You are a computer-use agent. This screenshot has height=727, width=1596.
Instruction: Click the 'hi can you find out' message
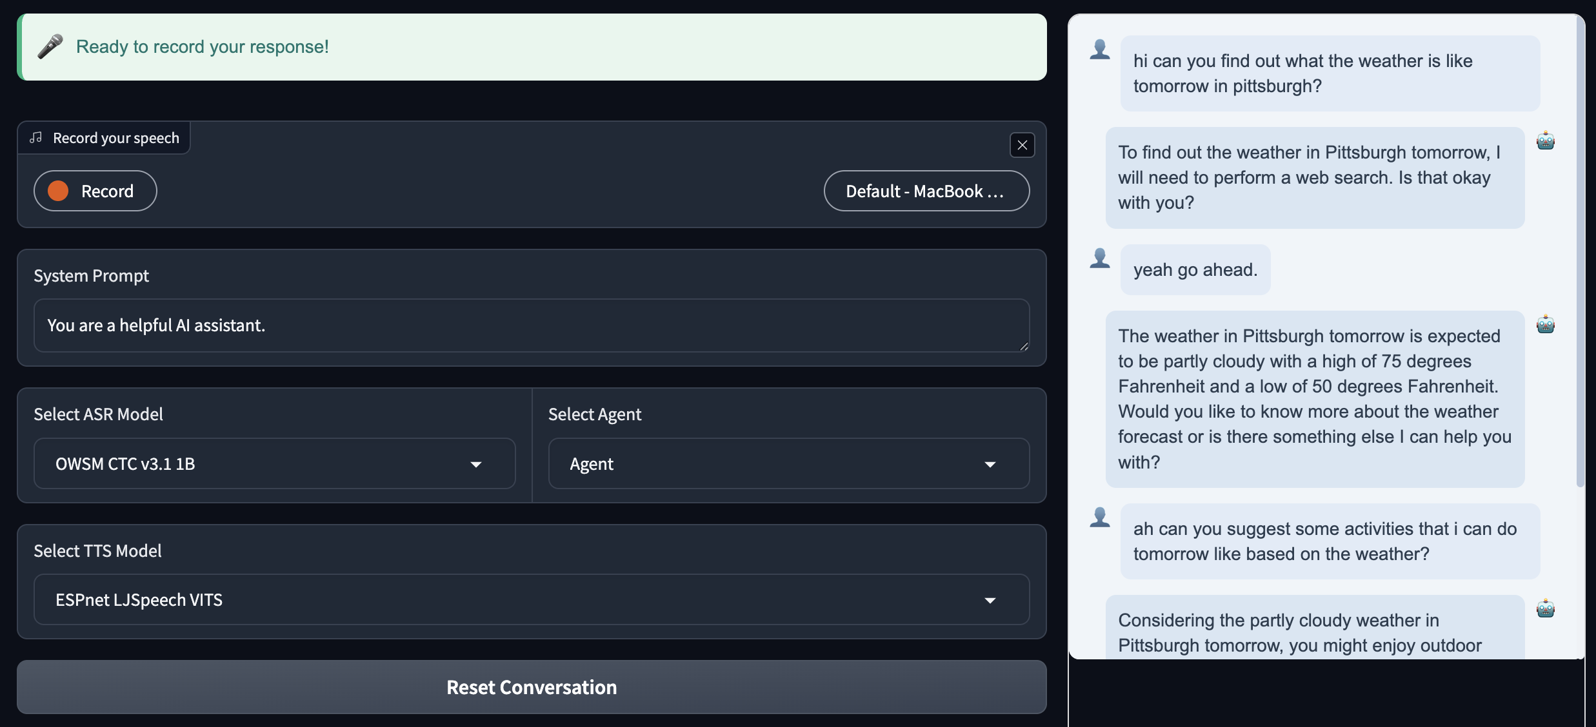click(x=1330, y=73)
